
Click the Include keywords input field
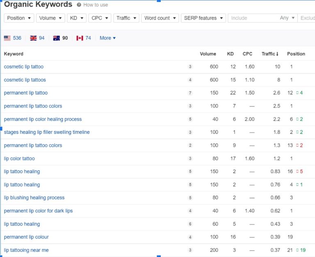pos(253,18)
